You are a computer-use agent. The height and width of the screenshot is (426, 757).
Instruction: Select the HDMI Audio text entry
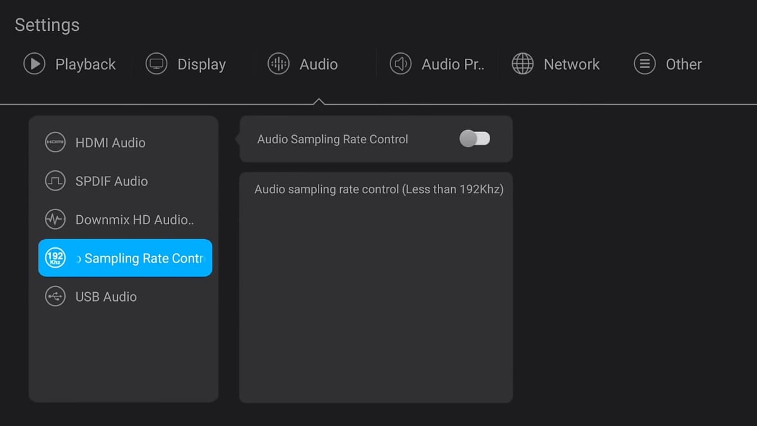click(x=110, y=143)
